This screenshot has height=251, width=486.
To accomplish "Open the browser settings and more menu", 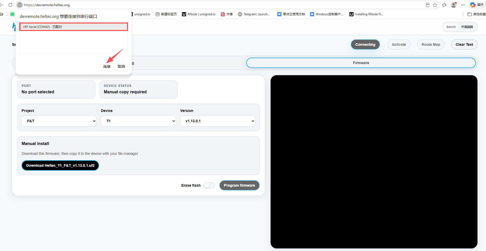I will pyautogui.click(x=463, y=5).
